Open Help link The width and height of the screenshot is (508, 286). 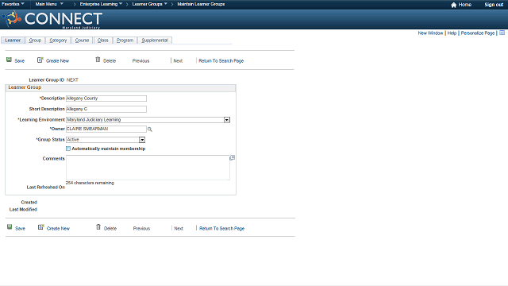452,33
